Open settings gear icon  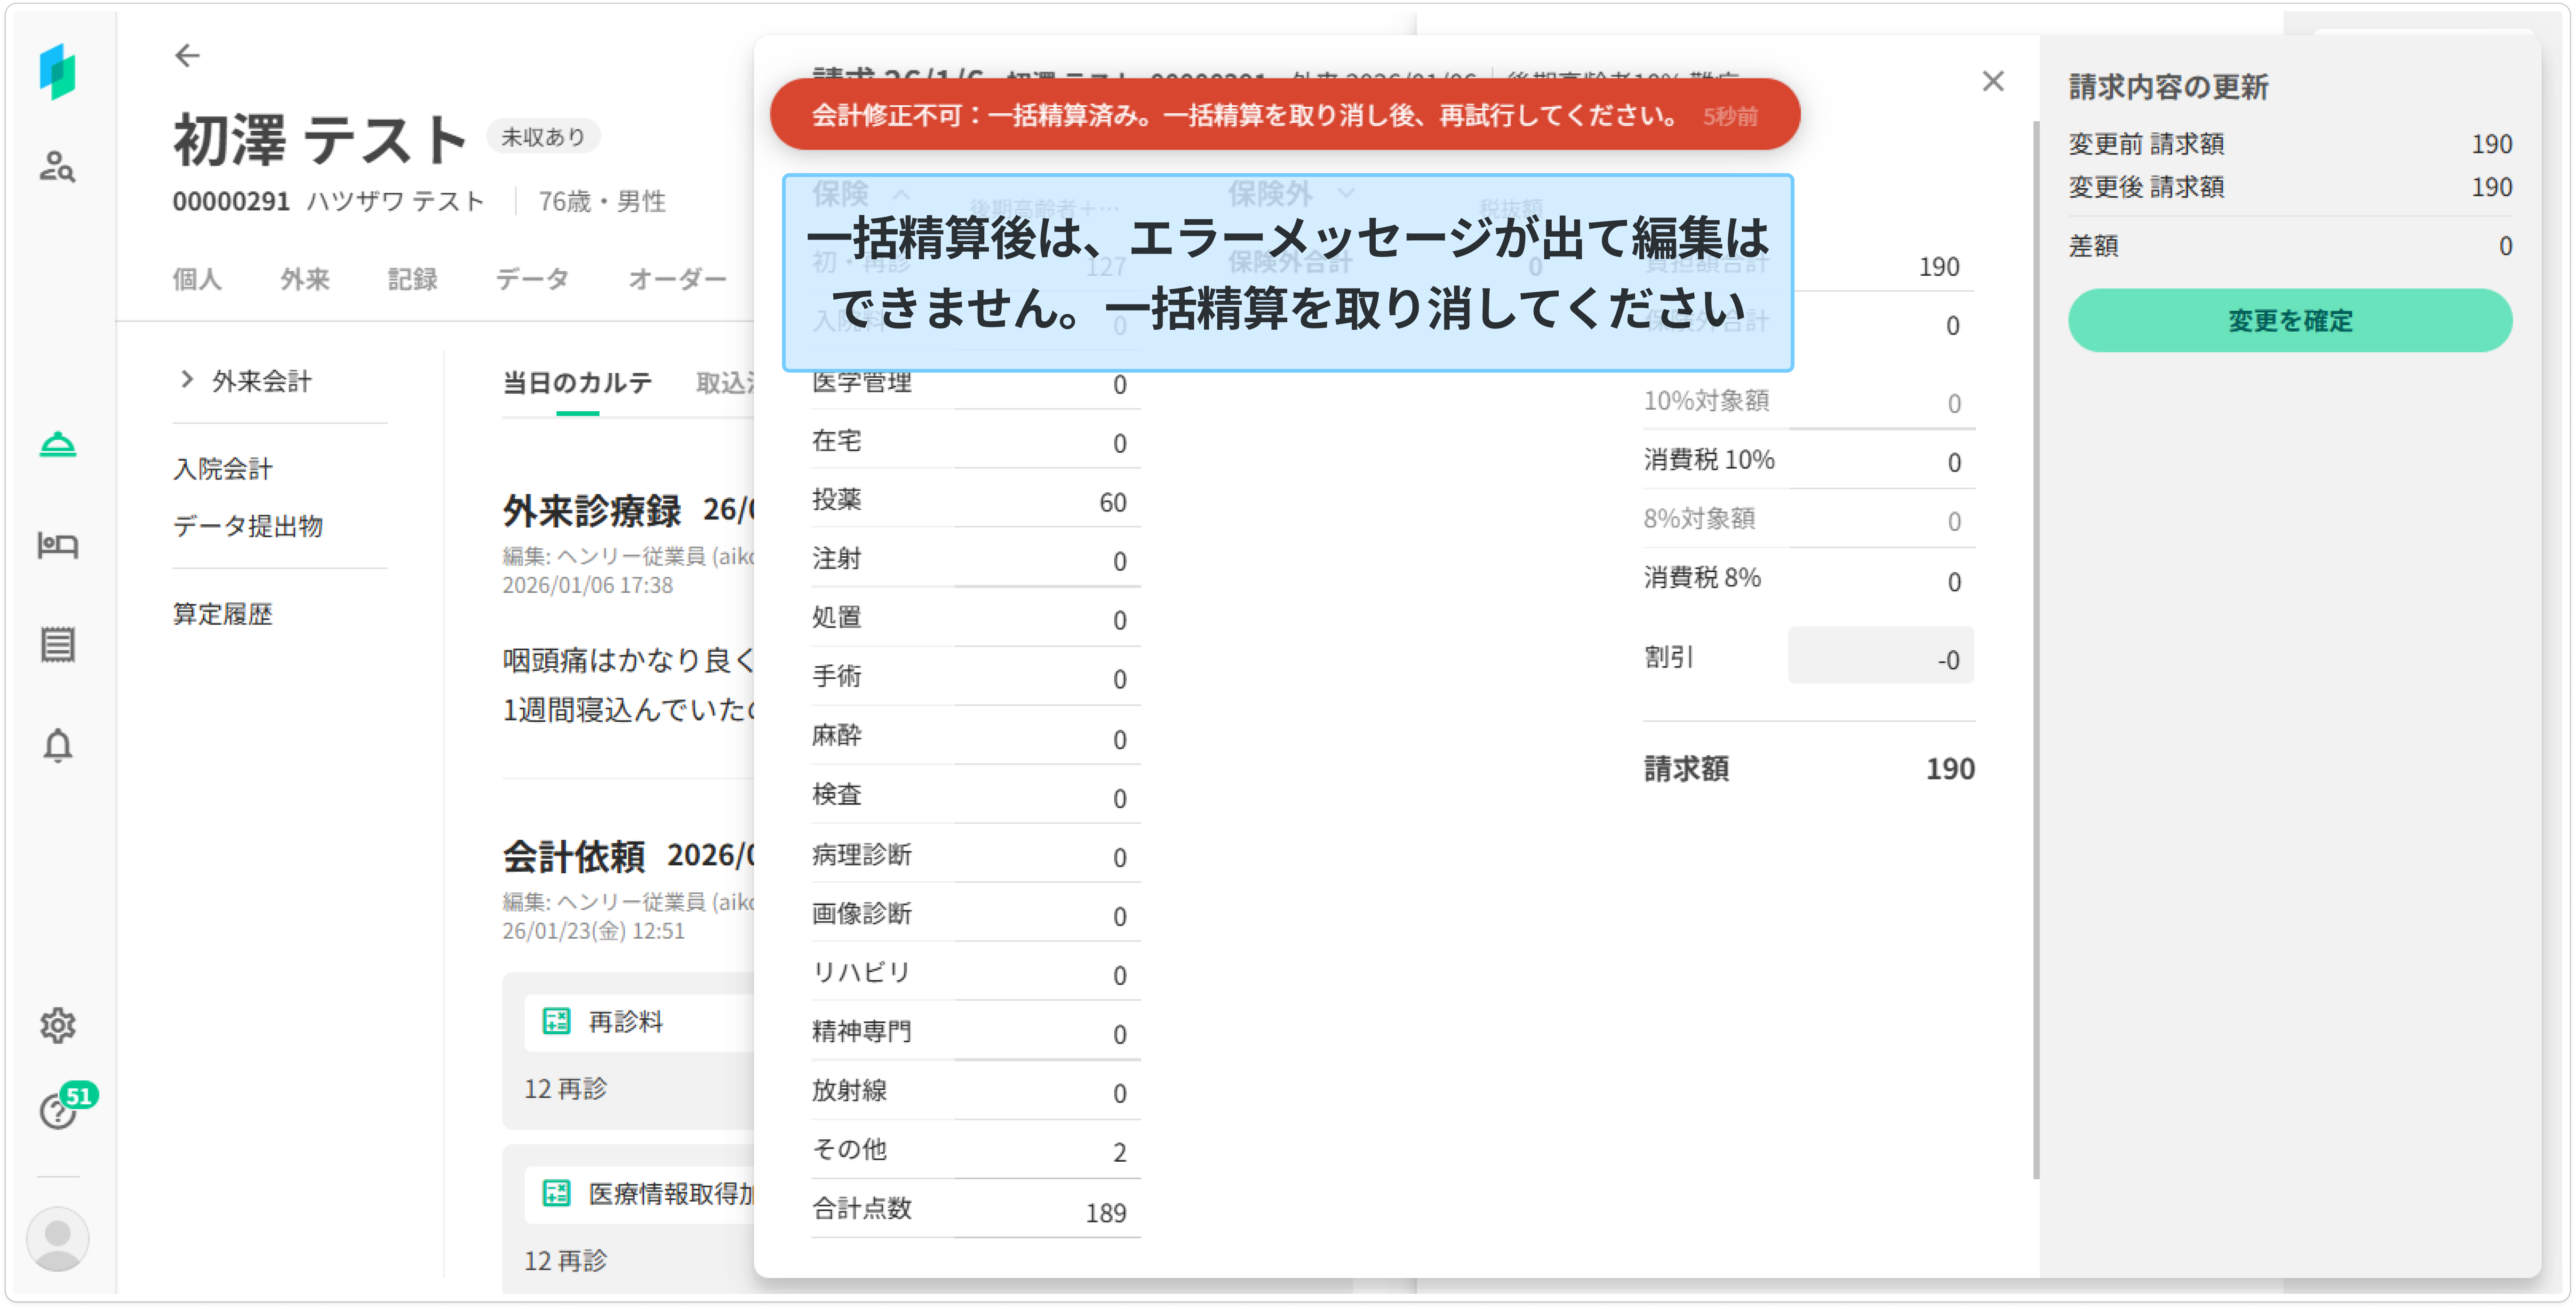[x=57, y=1025]
